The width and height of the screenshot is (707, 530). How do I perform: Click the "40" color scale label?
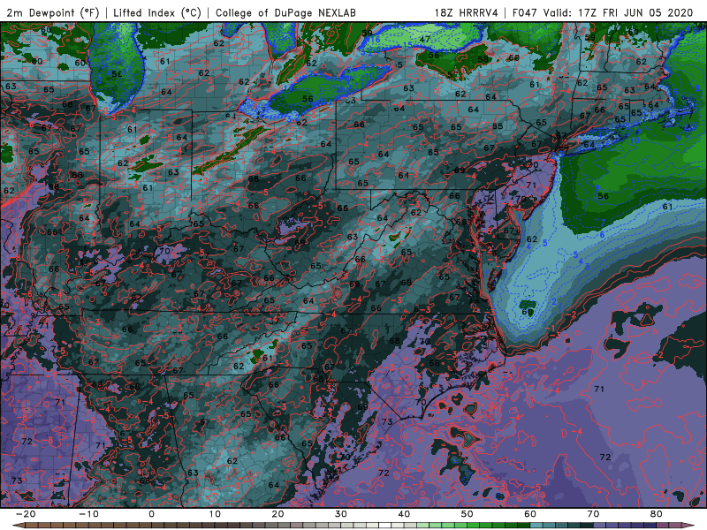point(404,514)
